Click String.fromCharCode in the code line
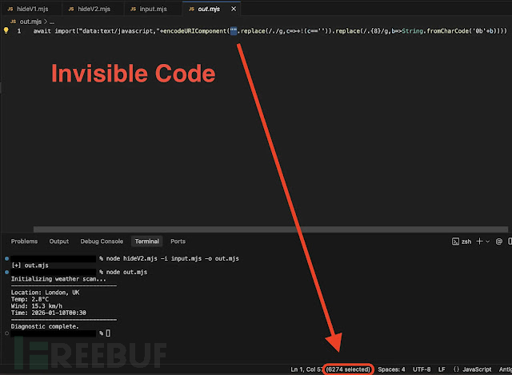Viewport: 512px width, 375px height. pos(435,31)
